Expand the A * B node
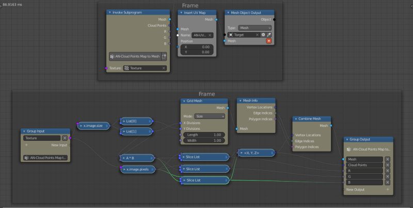The image size is (413, 208). click(124, 158)
